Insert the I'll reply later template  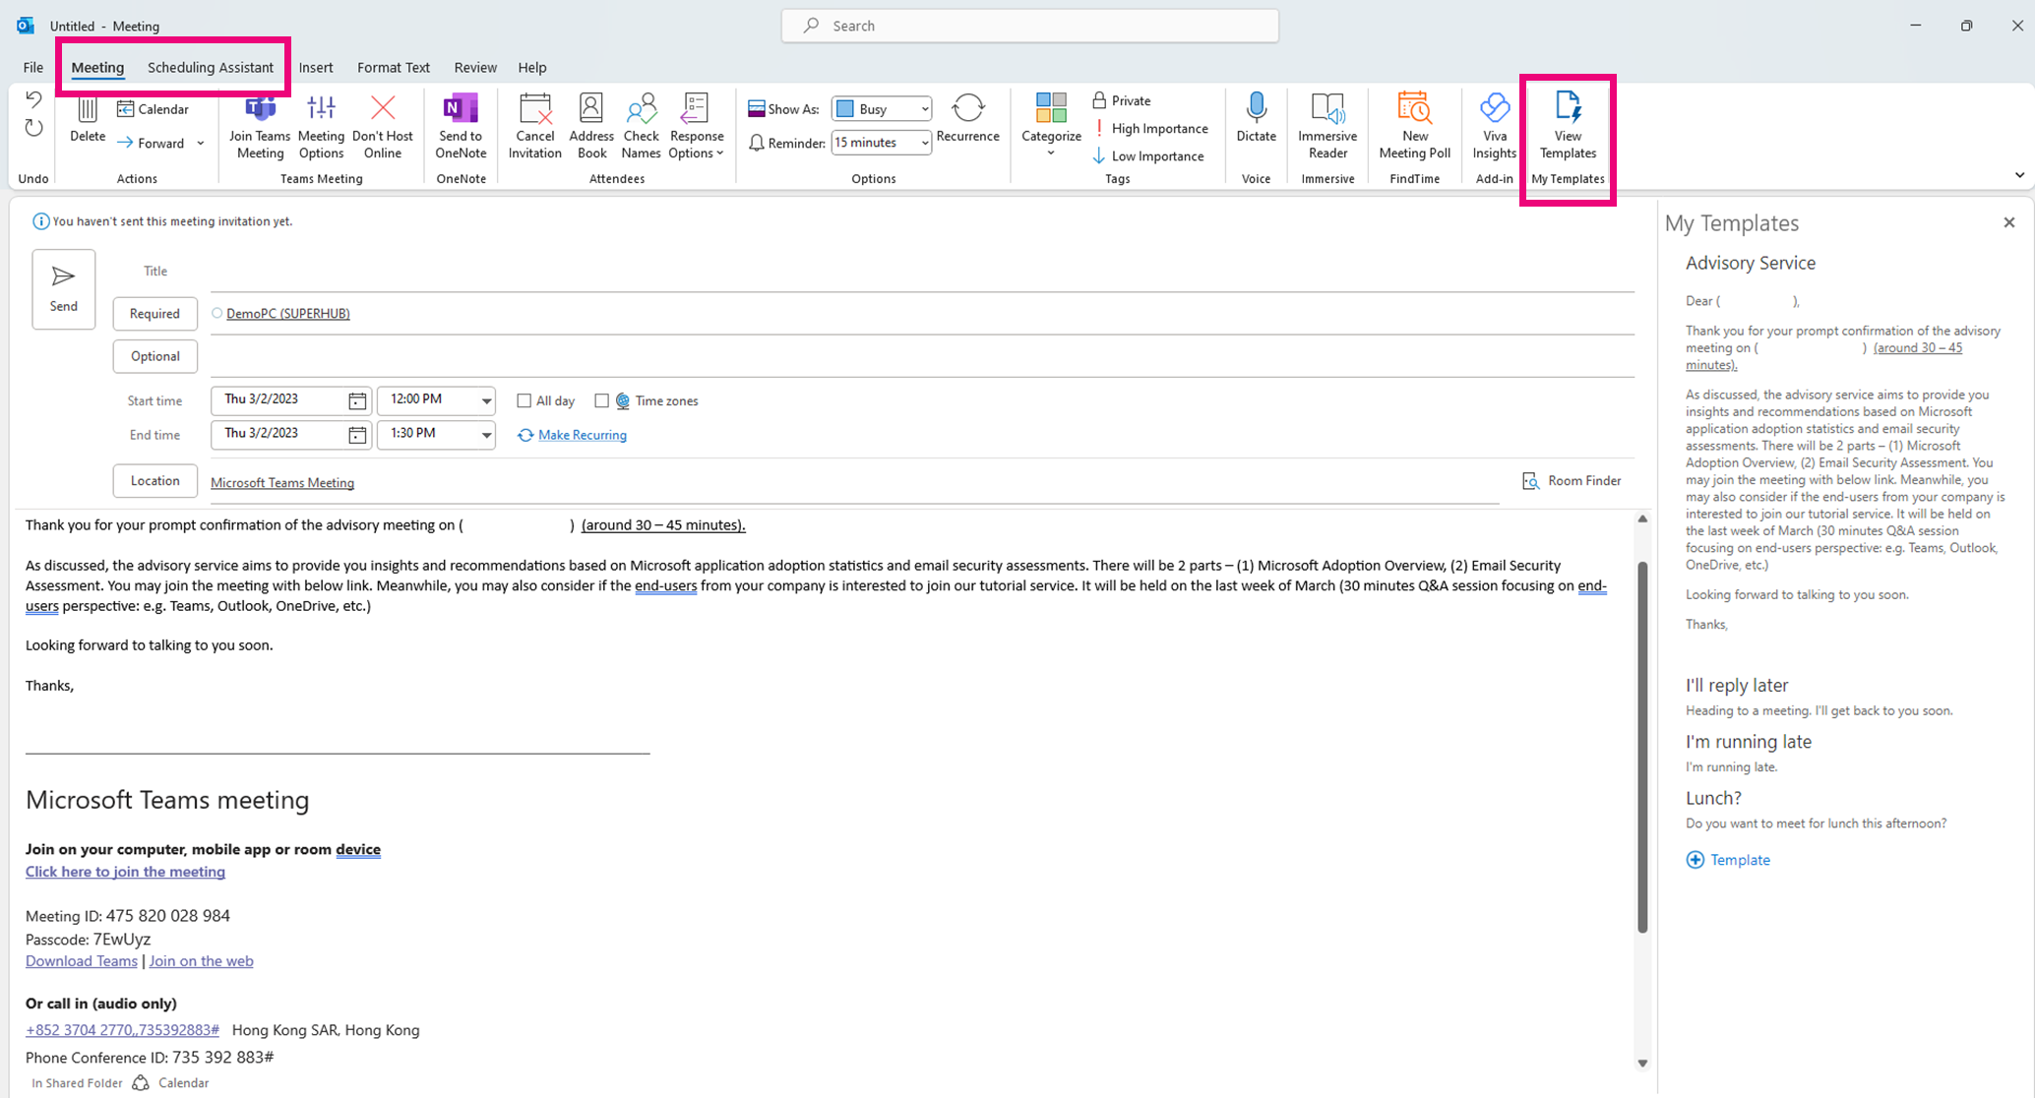[1736, 685]
